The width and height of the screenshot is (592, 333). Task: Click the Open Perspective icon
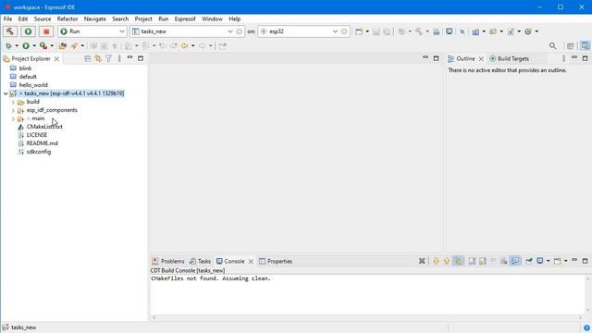pyautogui.click(x=570, y=45)
